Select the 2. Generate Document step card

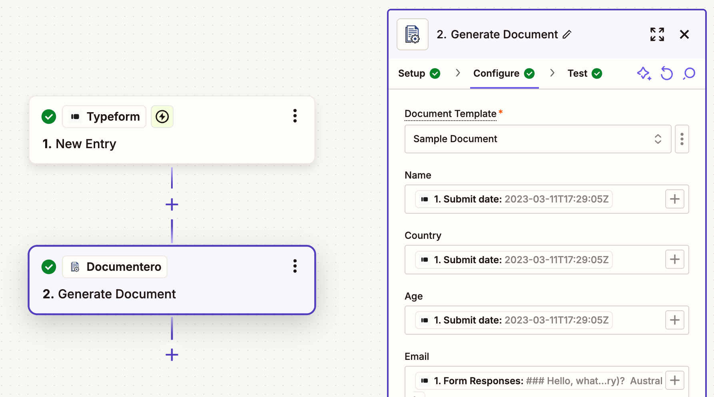tap(172, 280)
